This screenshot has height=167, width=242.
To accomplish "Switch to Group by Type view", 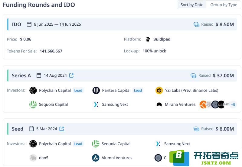I will pyautogui.click(x=224, y=5).
